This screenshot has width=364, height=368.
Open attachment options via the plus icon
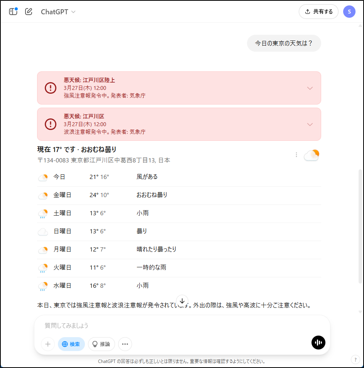click(x=47, y=344)
